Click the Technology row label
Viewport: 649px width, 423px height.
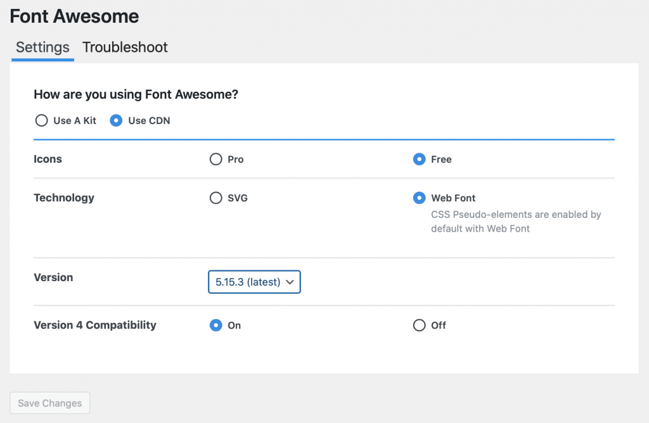(64, 198)
